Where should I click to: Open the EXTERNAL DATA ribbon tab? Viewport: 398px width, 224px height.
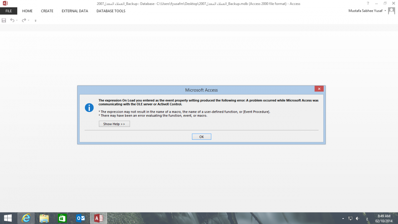pyautogui.click(x=75, y=11)
